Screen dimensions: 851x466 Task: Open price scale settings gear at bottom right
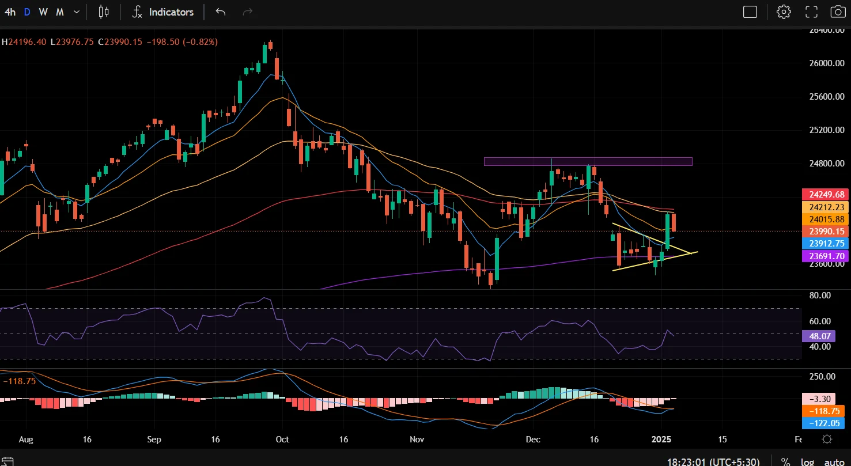point(827,439)
